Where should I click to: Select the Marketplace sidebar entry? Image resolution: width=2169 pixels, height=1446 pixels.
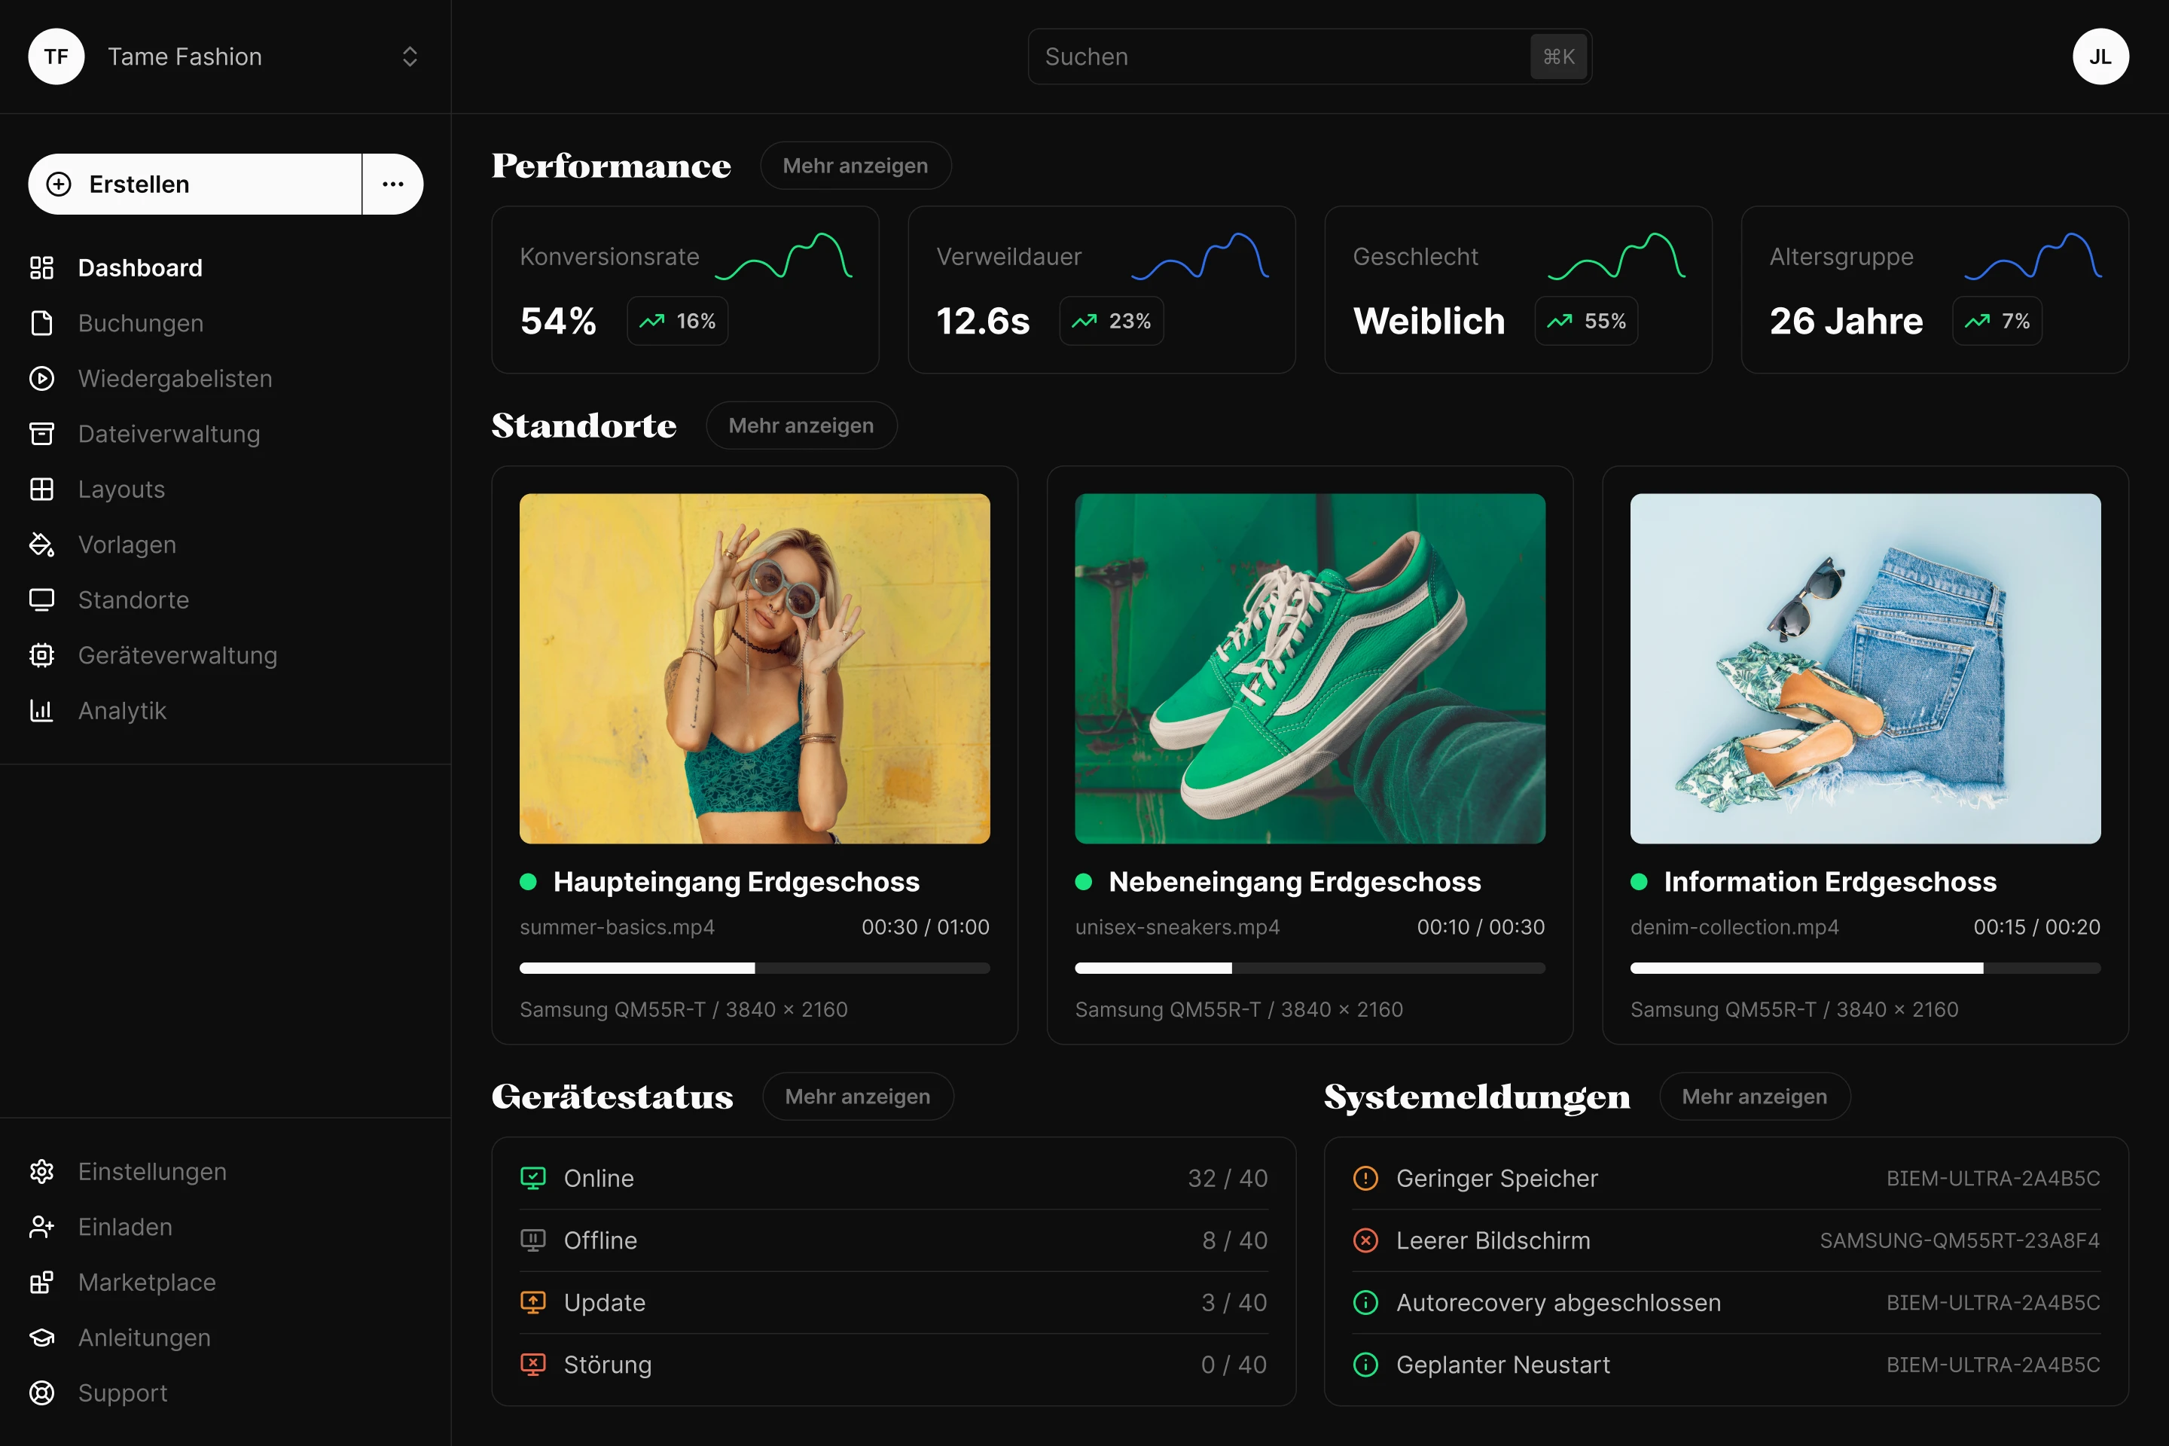[145, 1282]
